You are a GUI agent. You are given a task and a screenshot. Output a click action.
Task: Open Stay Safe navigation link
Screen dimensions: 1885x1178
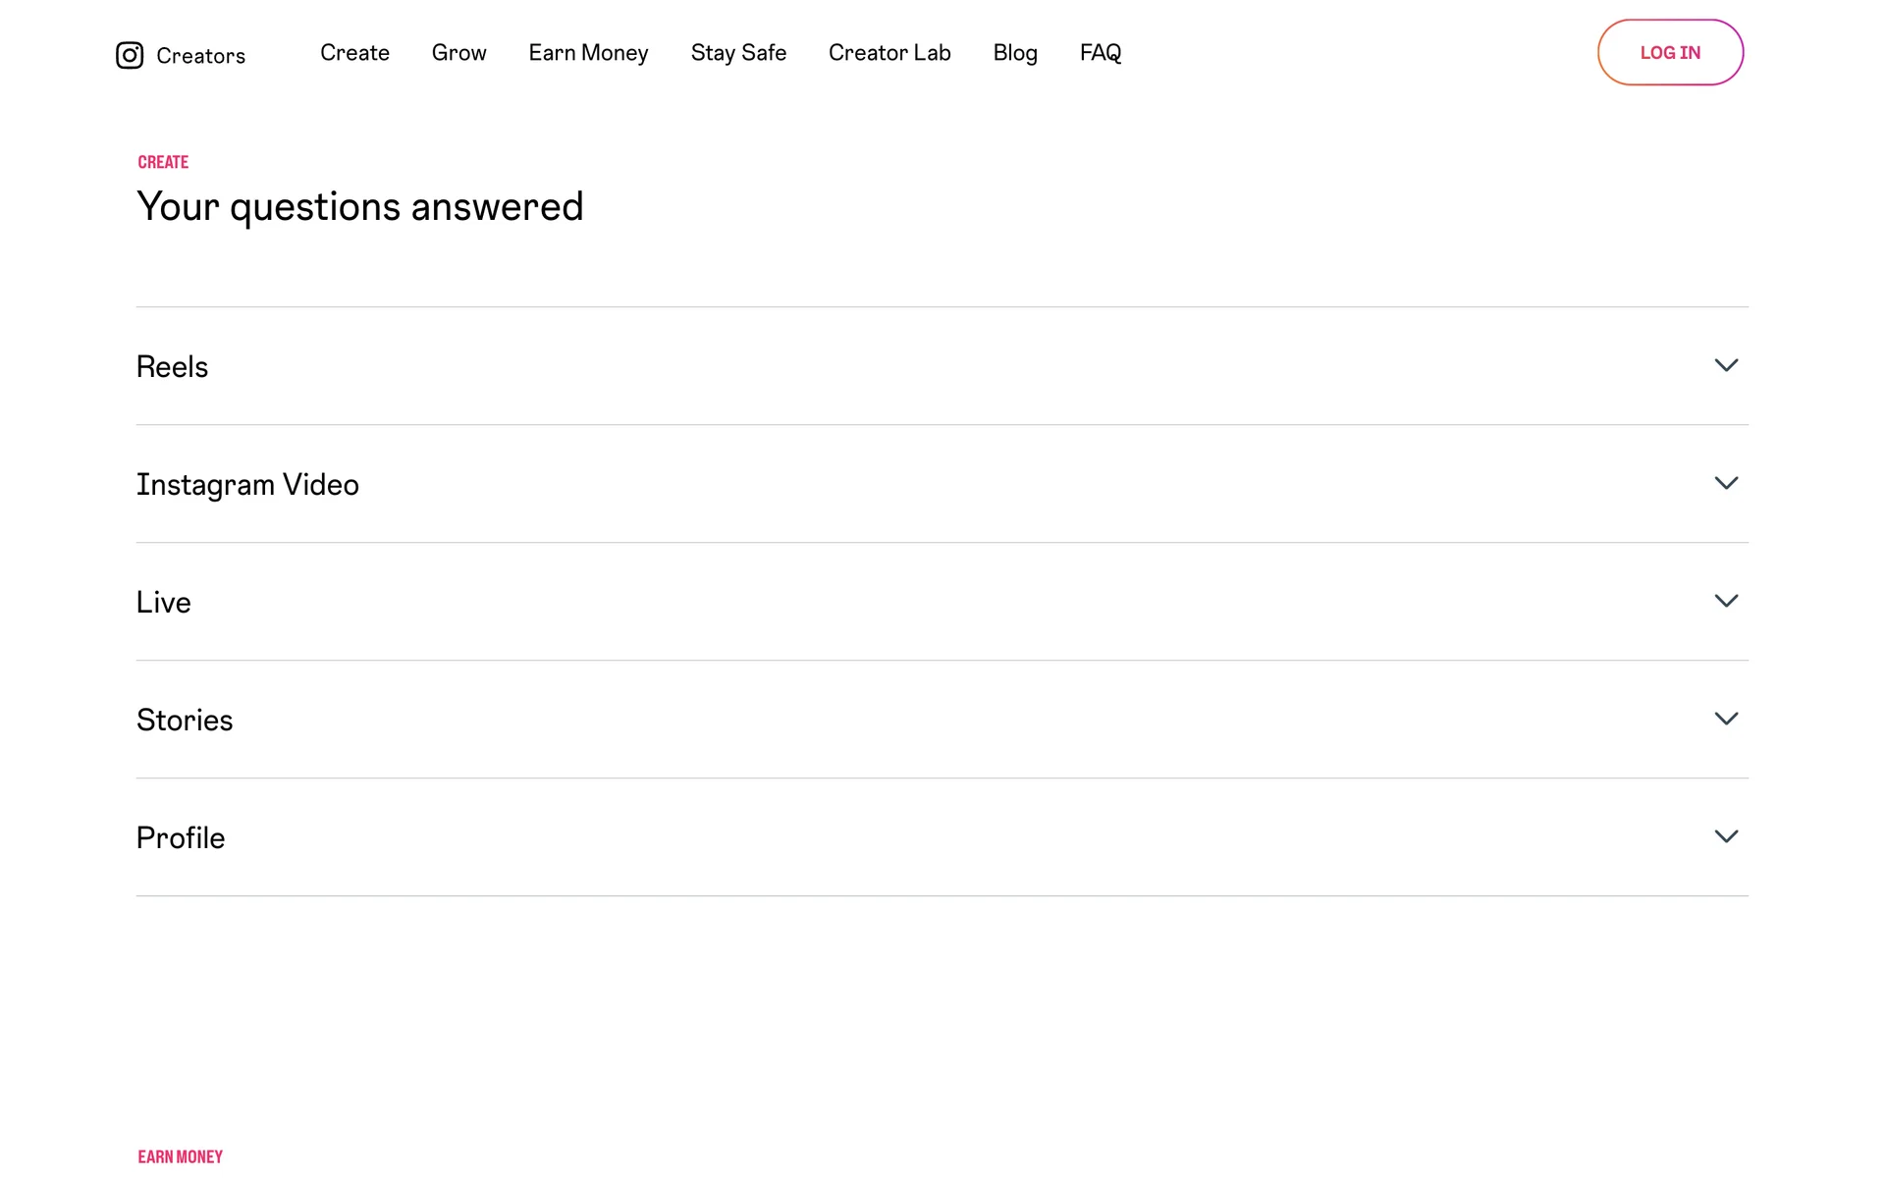(x=738, y=53)
